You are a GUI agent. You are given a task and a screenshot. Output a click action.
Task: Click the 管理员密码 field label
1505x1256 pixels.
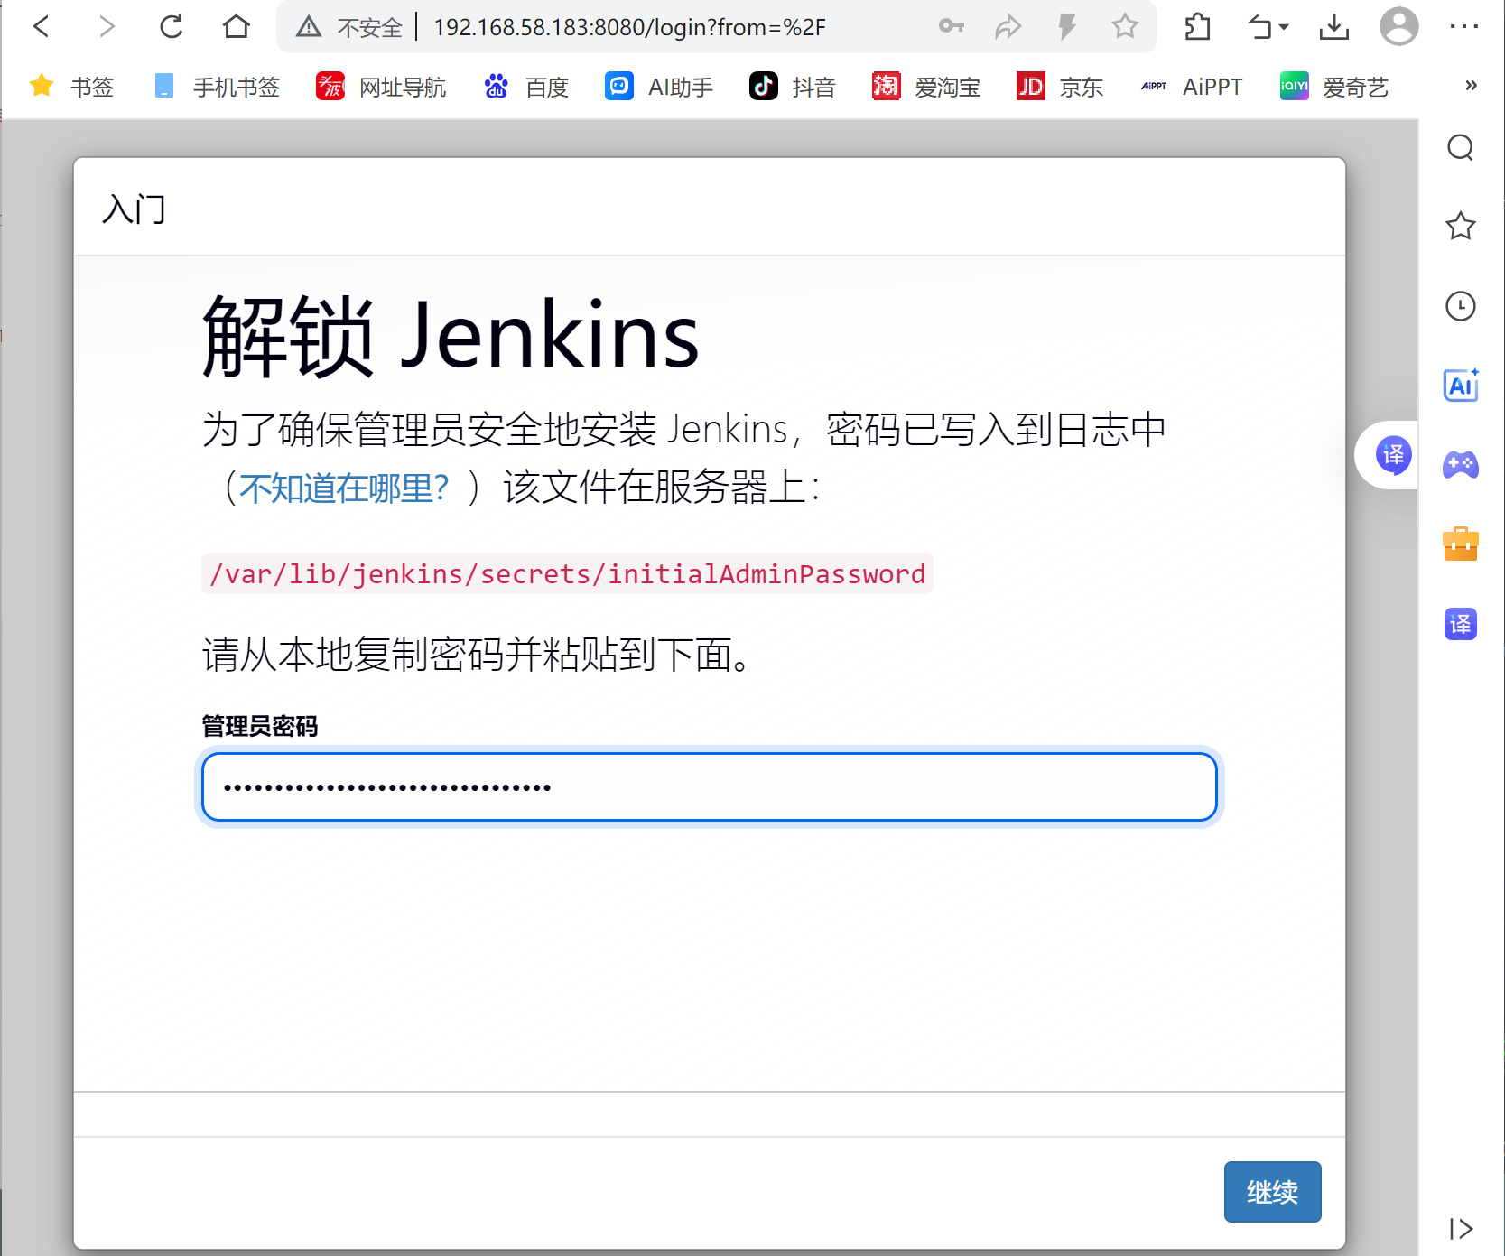pyautogui.click(x=260, y=726)
